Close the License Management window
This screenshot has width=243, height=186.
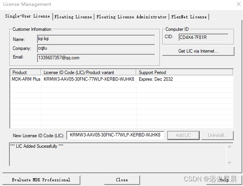point(239,4)
